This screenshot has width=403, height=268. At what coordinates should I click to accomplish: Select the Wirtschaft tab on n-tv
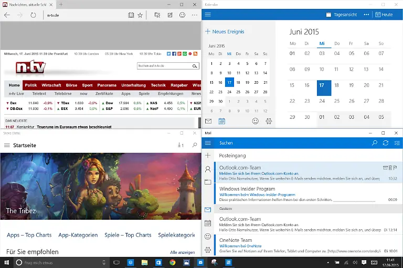click(x=51, y=85)
